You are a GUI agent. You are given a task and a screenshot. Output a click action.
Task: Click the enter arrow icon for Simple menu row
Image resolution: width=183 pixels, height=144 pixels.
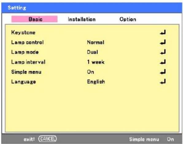(x=163, y=72)
